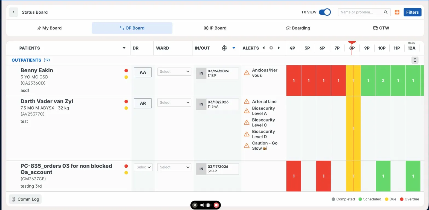The height and width of the screenshot is (210, 429).
Task: Click the timer icon in IN/OUT column
Action: [x=224, y=48]
